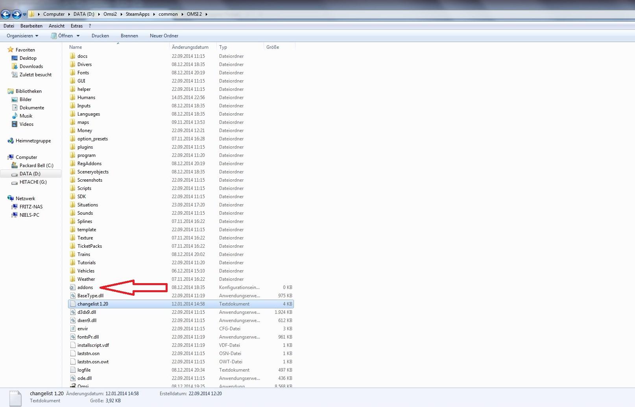Select the Vehicles folder icon

pos(73,271)
